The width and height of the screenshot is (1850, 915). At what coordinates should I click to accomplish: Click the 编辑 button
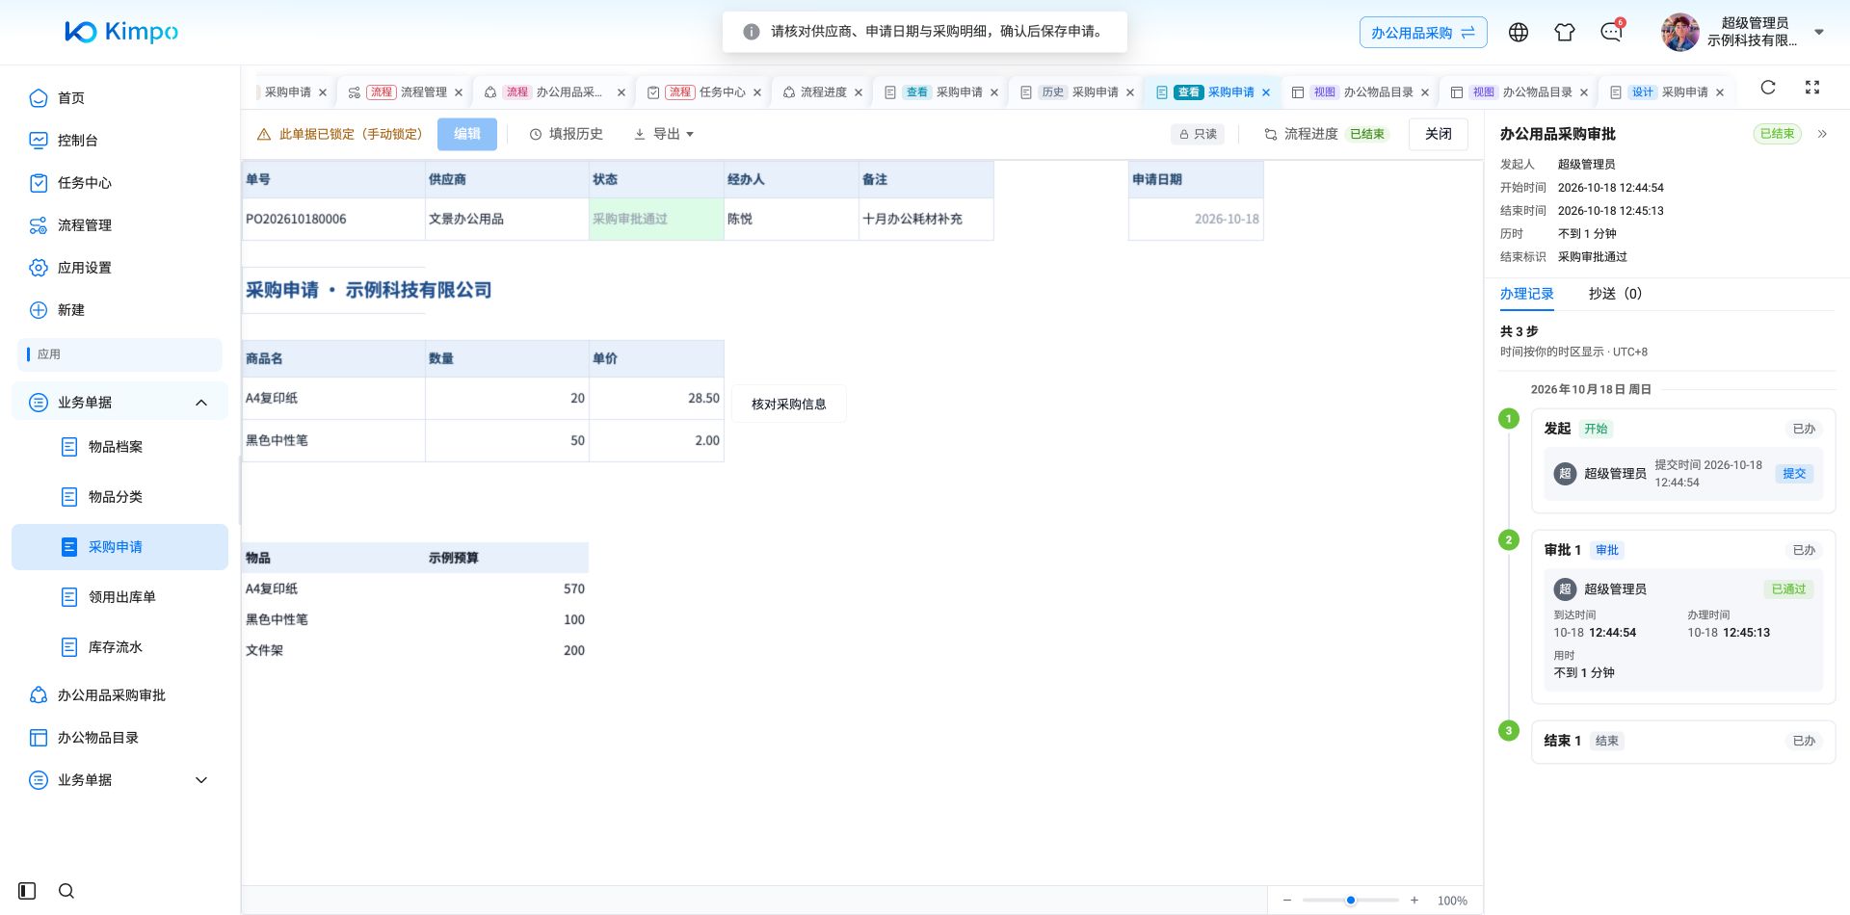click(467, 134)
